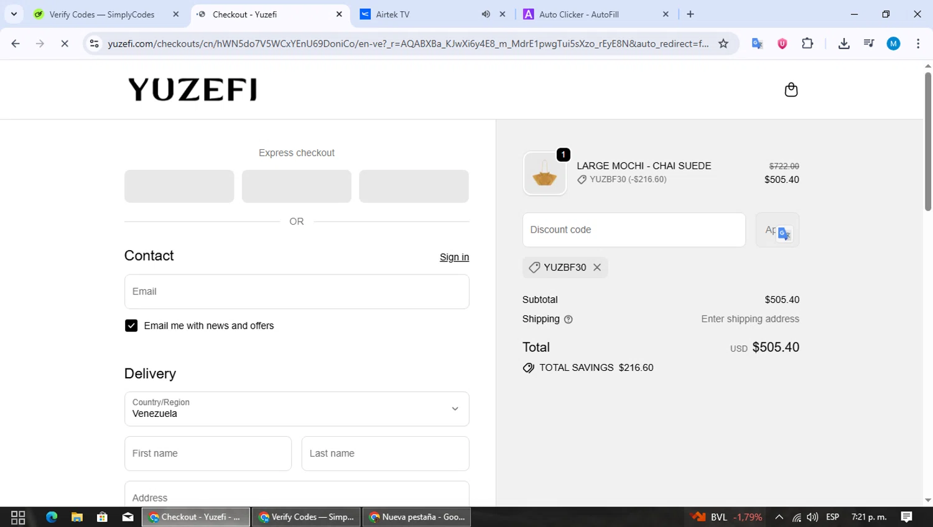Close the Checkout - Yuzefi tab

coord(339,14)
